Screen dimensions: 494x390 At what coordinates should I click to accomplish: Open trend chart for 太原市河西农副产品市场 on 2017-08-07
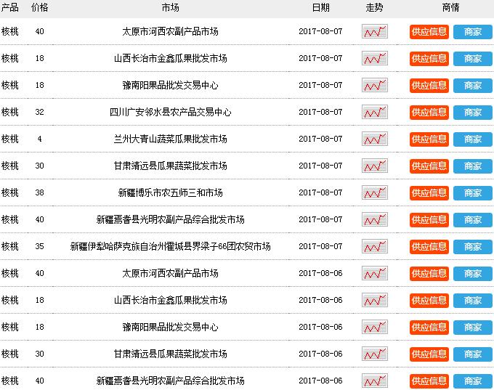pyautogui.click(x=374, y=31)
